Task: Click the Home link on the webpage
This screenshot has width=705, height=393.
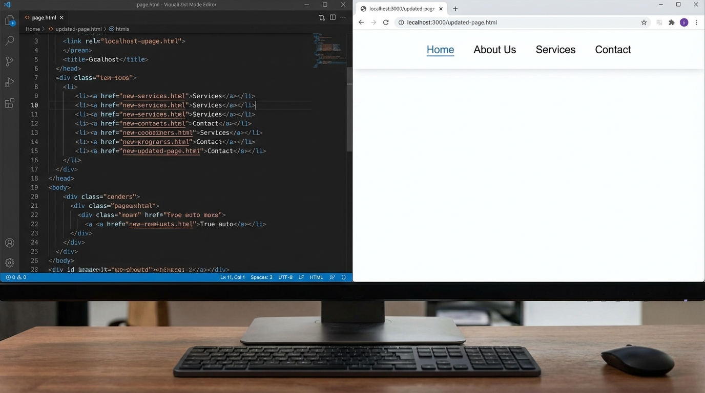Action: click(x=440, y=49)
